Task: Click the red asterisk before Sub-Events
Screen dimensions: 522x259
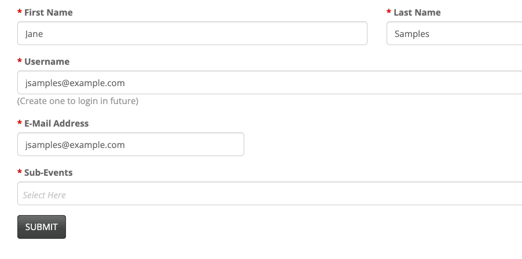Action: [20, 173]
